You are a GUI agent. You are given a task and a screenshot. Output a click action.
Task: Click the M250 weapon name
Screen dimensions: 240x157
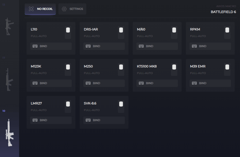[x=88, y=66]
